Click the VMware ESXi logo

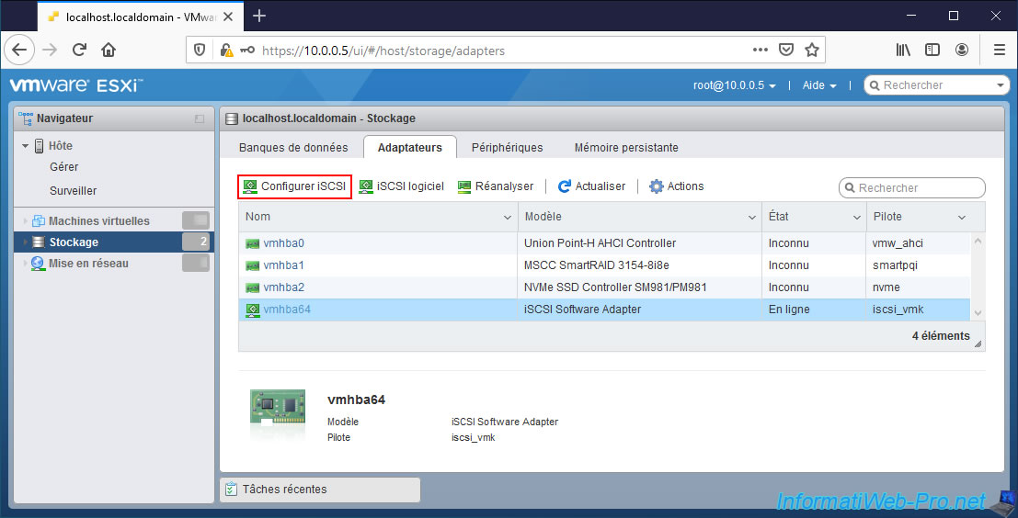click(76, 85)
